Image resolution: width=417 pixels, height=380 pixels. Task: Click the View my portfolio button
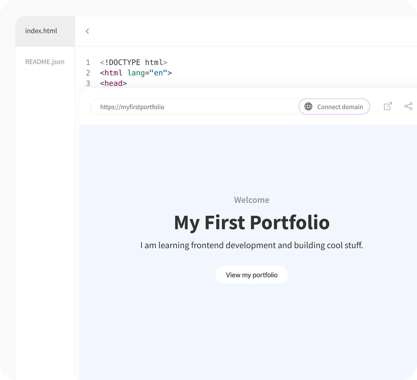(x=251, y=275)
